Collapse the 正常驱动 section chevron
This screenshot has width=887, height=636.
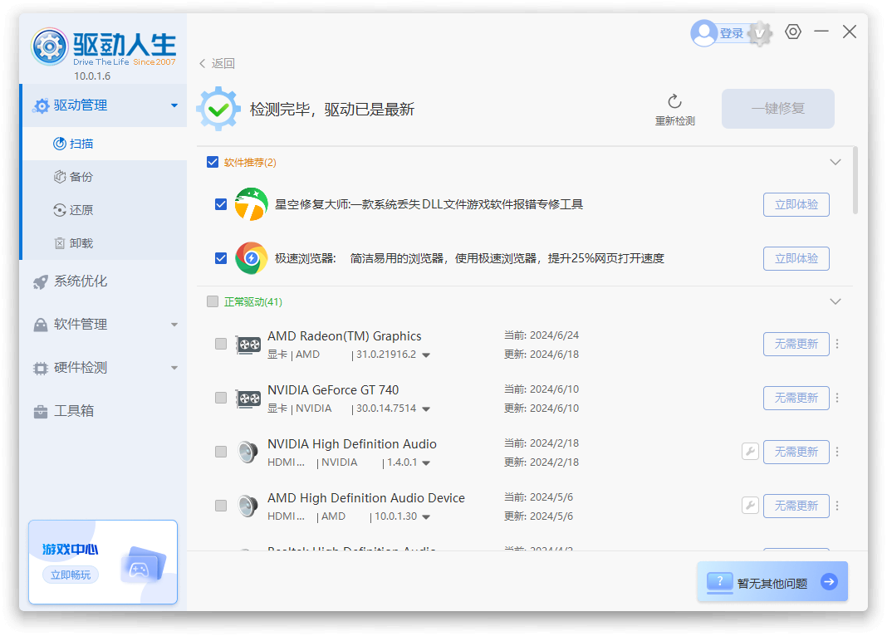[835, 301]
